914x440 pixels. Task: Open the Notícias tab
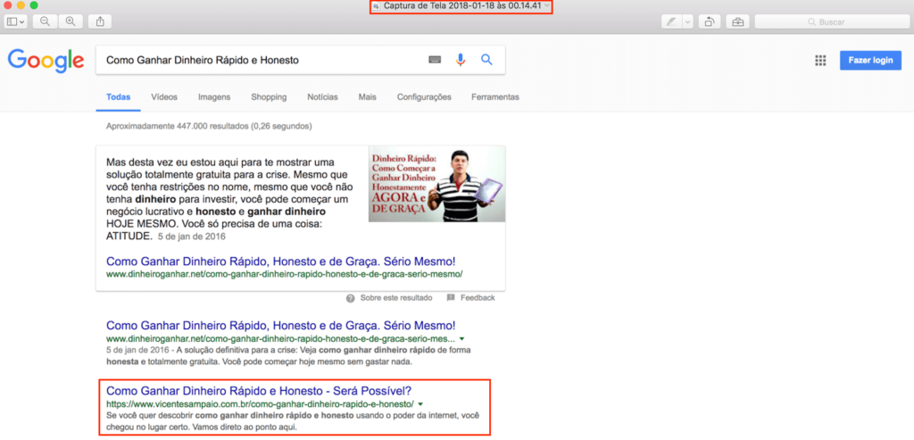pos(322,97)
